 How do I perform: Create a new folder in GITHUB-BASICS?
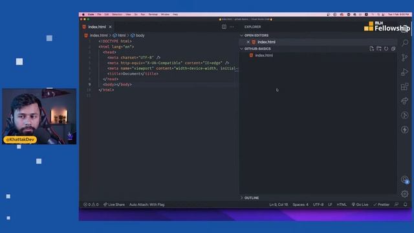pyautogui.click(x=379, y=49)
